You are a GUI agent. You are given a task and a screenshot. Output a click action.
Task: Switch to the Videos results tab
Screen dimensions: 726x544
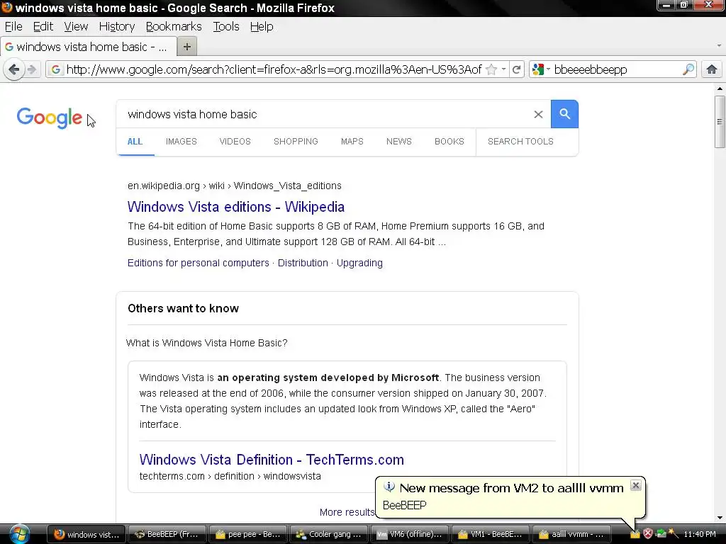click(235, 142)
